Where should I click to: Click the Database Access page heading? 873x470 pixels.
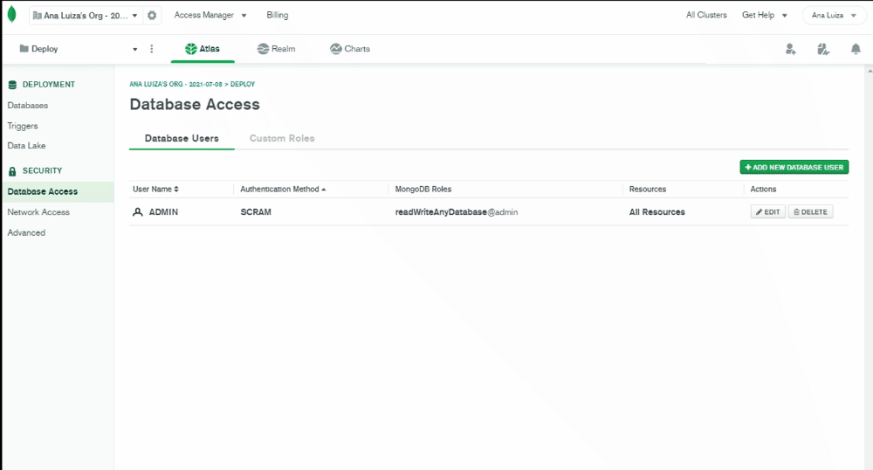[195, 104]
